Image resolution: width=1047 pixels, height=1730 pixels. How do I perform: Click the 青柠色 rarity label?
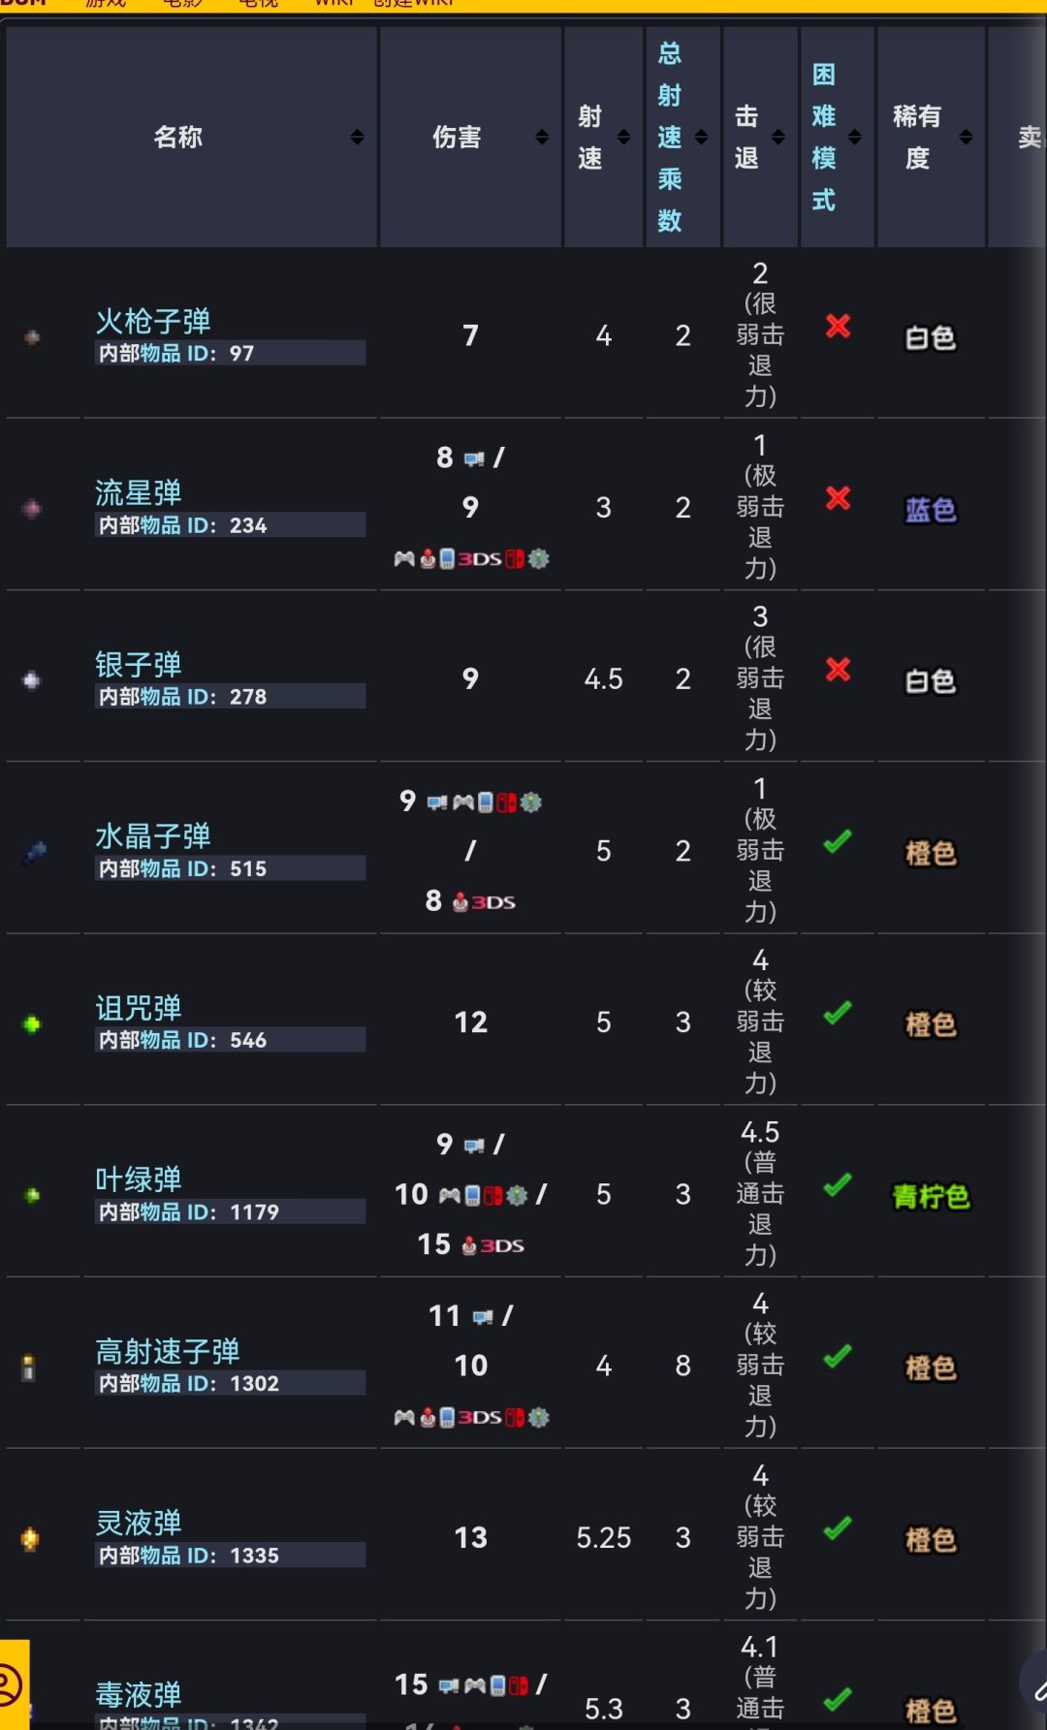pos(931,1197)
